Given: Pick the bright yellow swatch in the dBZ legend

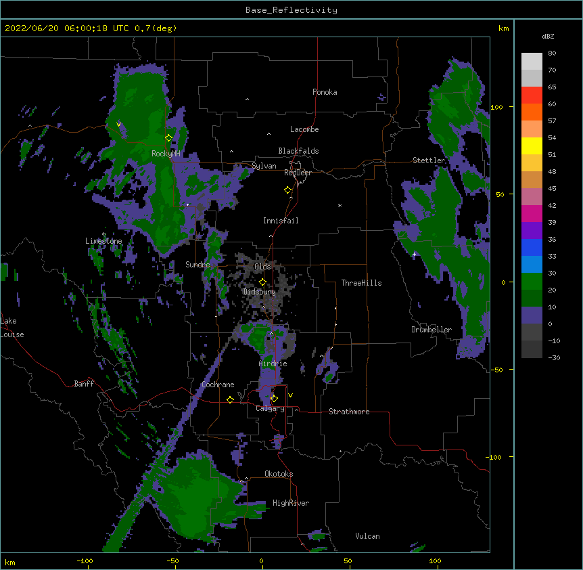Looking at the screenshot, I should tap(532, 146).
